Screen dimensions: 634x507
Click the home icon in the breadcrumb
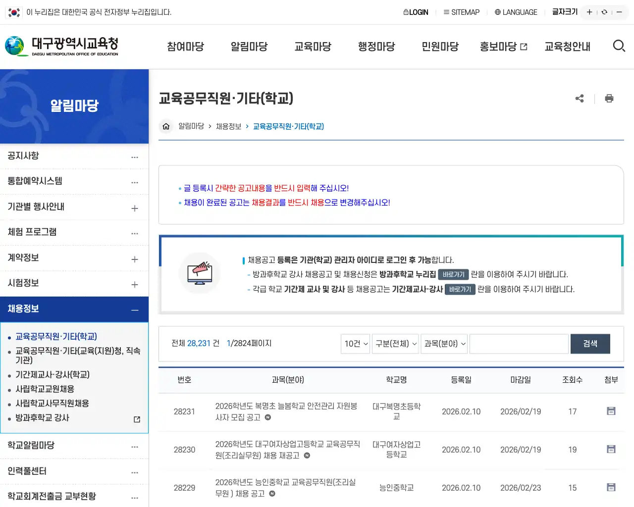166,126
